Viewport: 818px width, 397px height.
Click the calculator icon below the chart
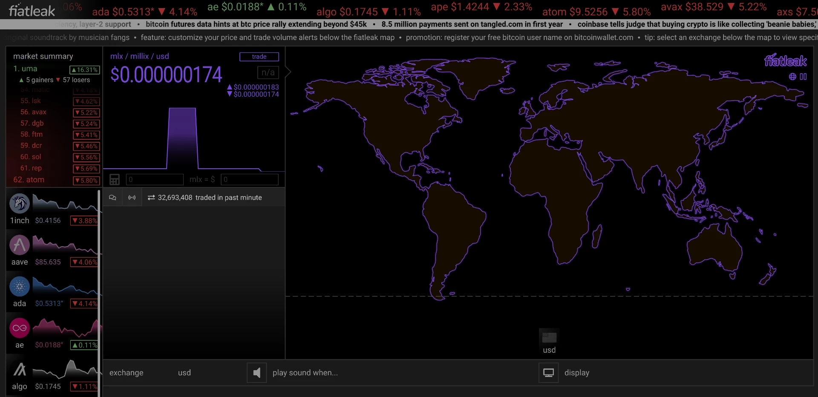click(115, 179)
